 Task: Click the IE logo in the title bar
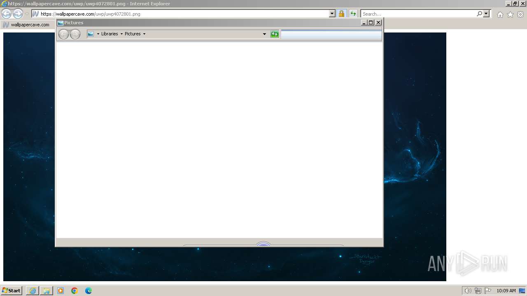click(x=4, y=4)
